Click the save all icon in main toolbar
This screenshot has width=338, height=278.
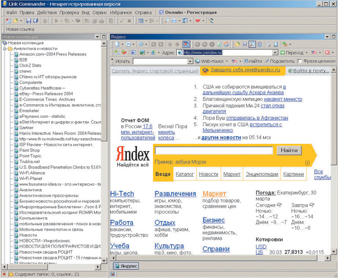(x=35, y=21)
